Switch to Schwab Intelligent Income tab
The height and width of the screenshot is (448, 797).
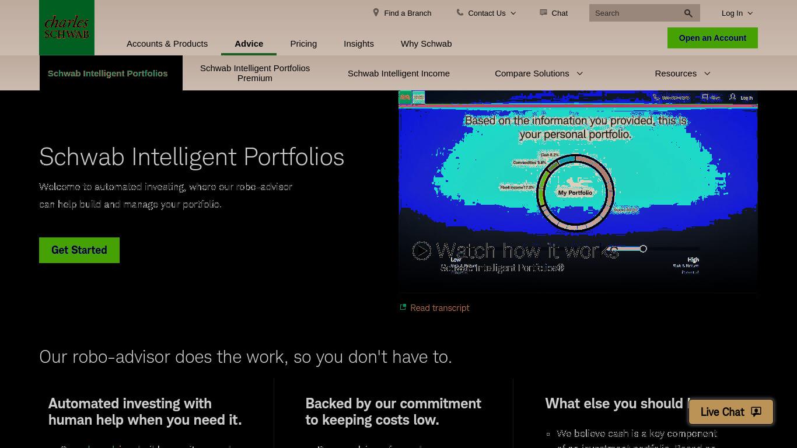[x=398, y=73]
